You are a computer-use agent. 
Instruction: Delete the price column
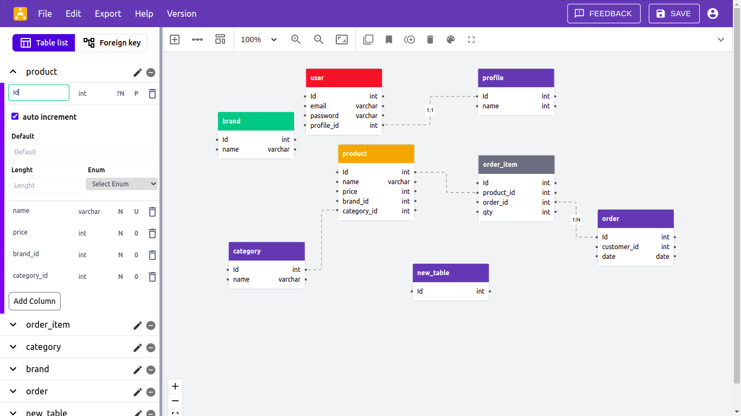(152, 233)
